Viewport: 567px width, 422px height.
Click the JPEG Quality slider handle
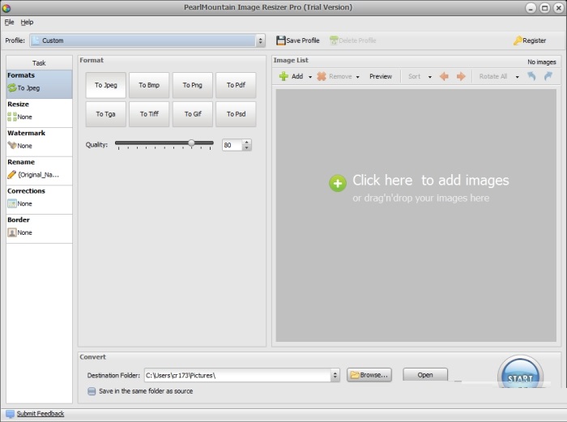pos(192,143)
